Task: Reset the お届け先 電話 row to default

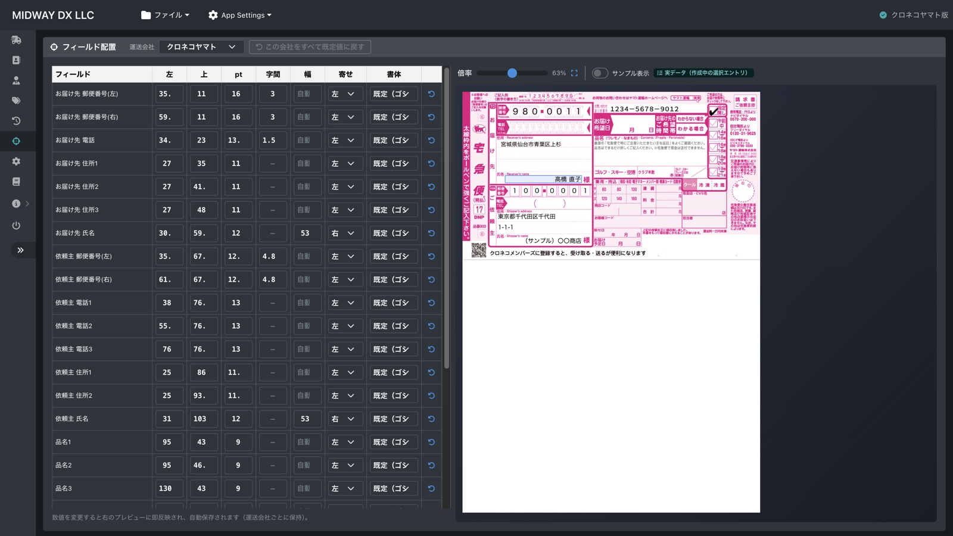Action: coord(431,141)
